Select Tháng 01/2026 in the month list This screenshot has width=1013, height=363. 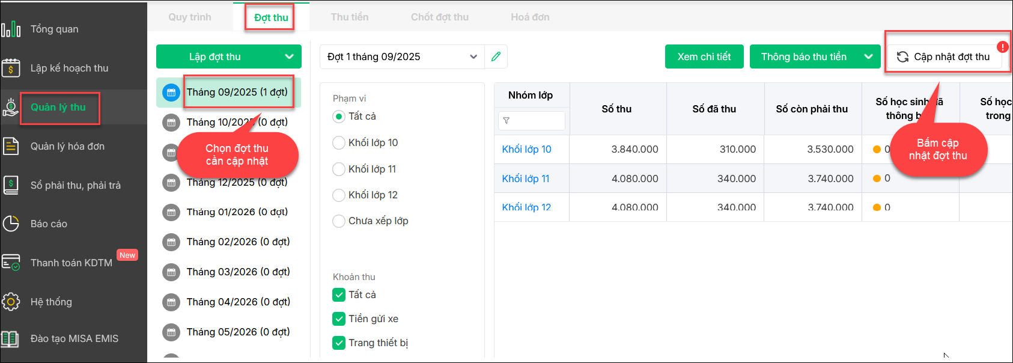click(237, 212)
